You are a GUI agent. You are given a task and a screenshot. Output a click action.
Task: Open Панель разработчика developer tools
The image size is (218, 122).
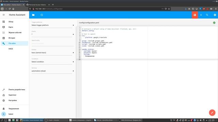click(x=14, y=89)
